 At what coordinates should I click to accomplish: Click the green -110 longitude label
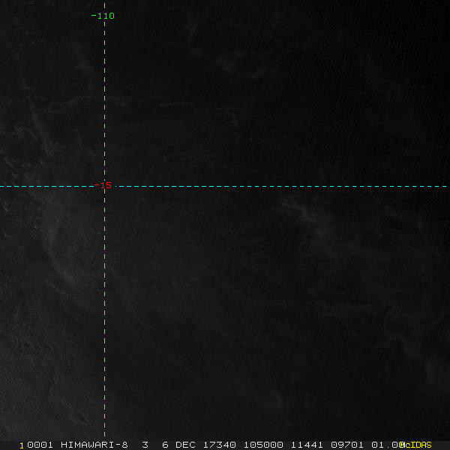pyautogui.click(x=102, y=16)
